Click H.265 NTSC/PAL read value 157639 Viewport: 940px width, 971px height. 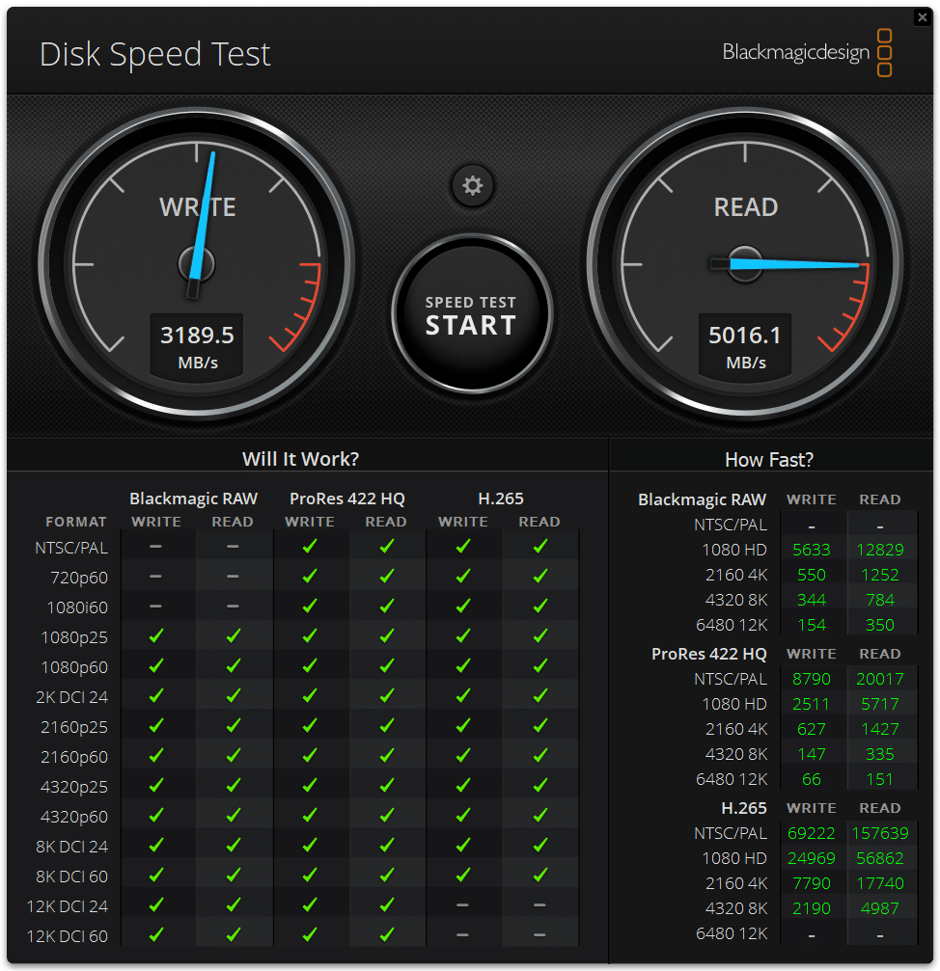(880, 833)
